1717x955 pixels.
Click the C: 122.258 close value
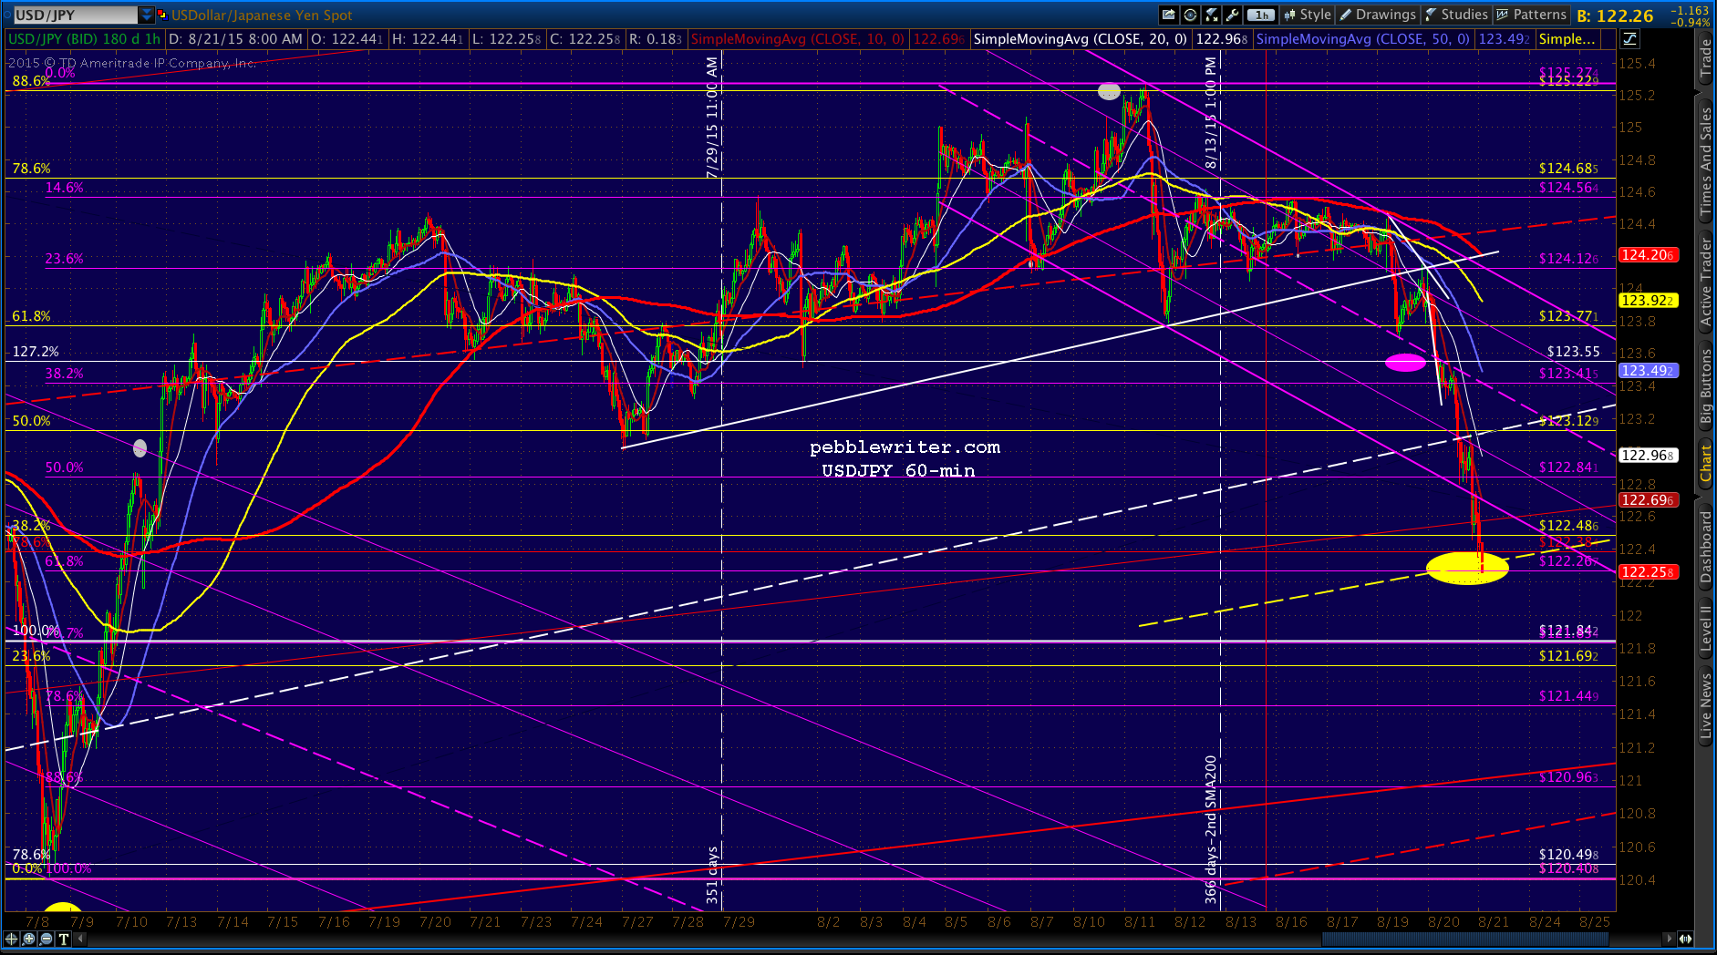(585, 38)
